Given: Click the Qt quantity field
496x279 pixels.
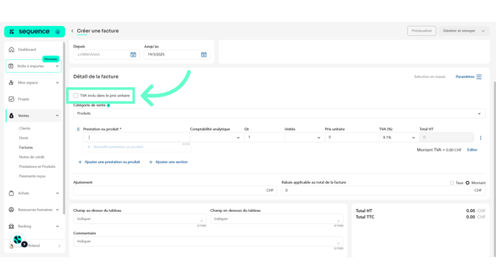Looking at the screenshot, I should 265,137.
